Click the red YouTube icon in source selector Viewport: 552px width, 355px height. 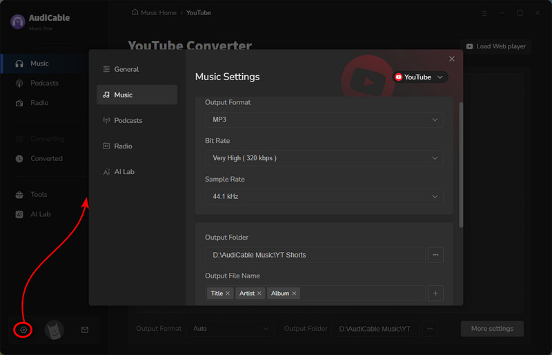[x=399, y=77]
